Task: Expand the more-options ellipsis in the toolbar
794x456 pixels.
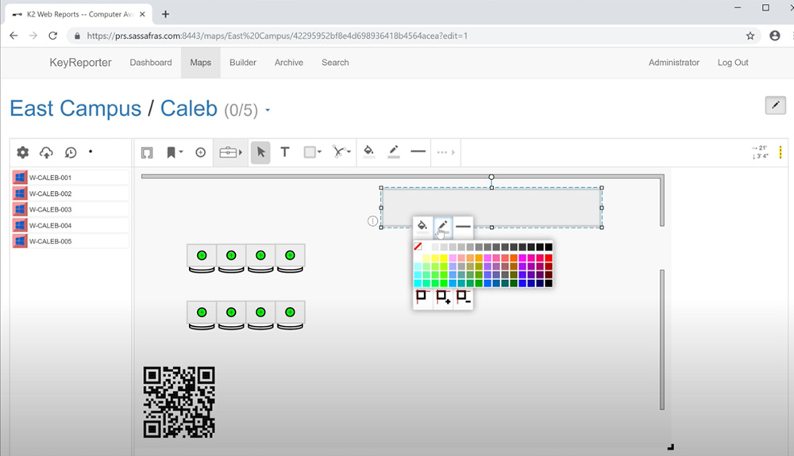Action: 445,152
